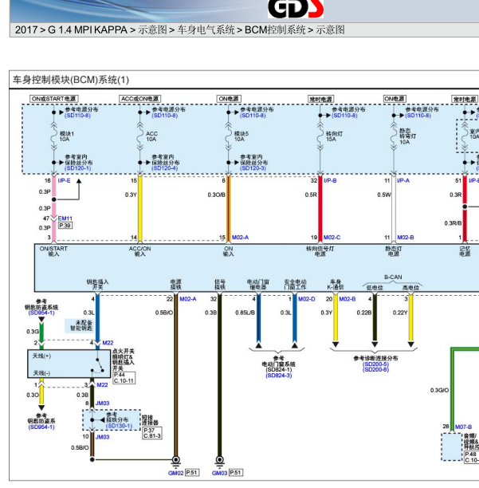Click JM03 label at pin 8
479x488 pixels.
pyautogui.click(x=102, y=403)
